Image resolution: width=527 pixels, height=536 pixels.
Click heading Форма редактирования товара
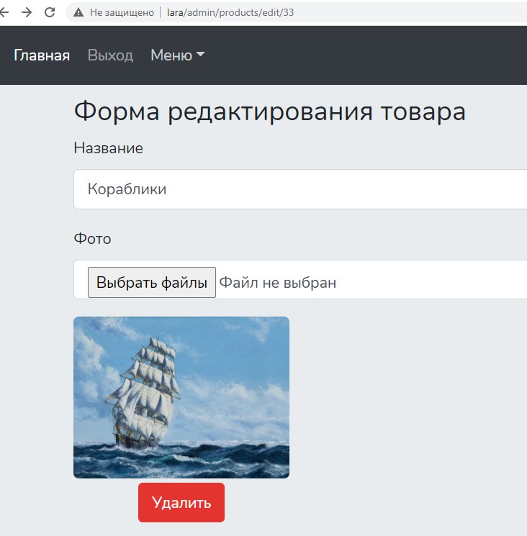click(269, 112)
